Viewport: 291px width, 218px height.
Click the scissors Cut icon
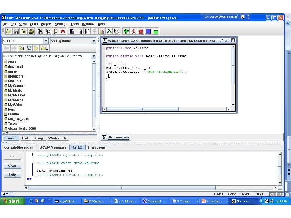point(40,31)
